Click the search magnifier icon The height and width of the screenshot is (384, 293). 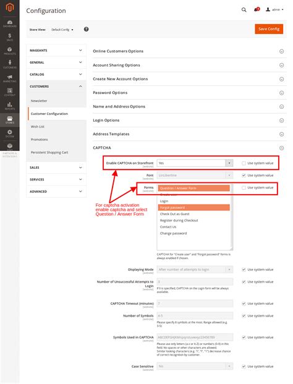(244, 10)
